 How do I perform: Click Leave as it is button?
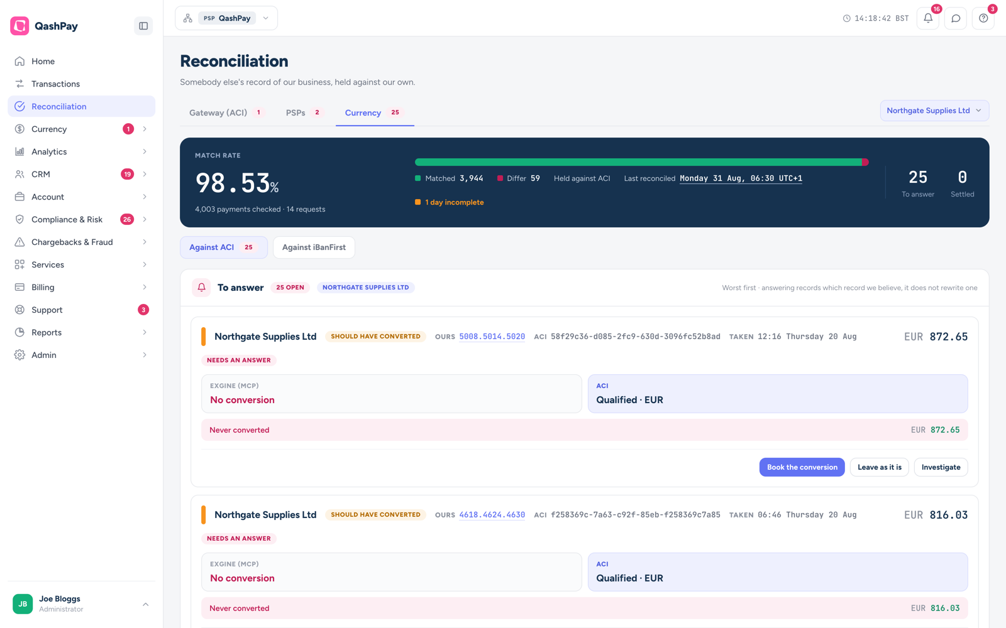point(879,467)
